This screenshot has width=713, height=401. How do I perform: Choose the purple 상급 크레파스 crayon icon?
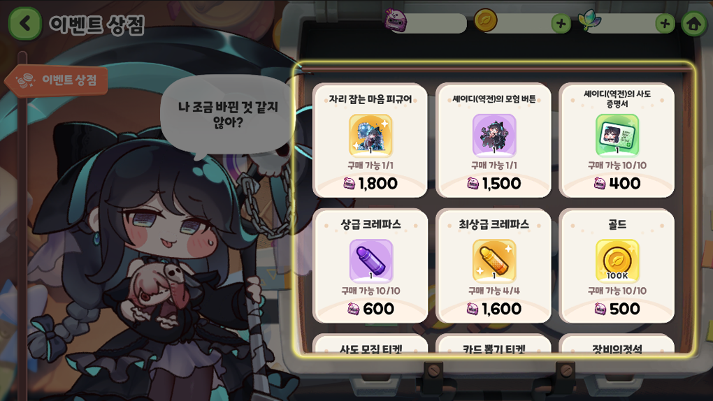[x=370, y=261]
